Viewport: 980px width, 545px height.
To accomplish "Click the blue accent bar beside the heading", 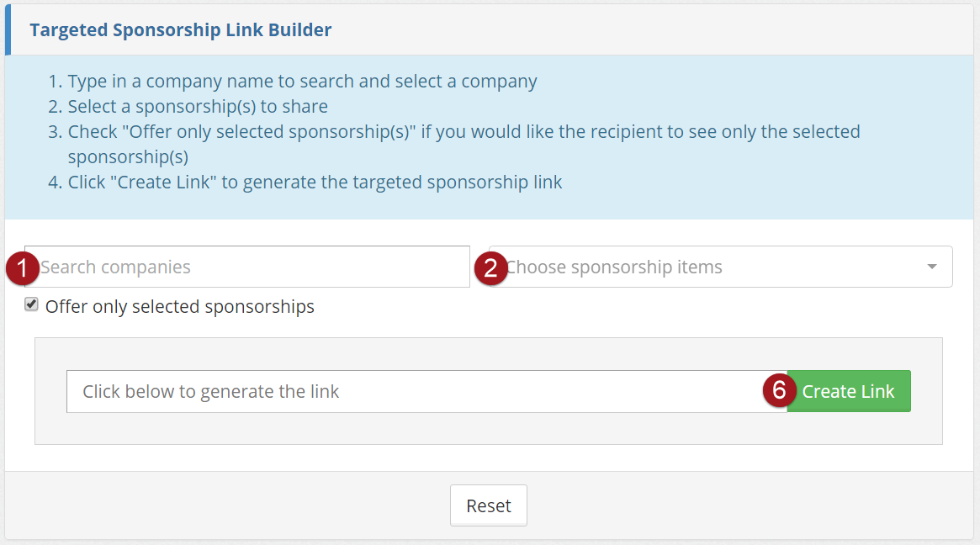I will click(x=8, y=30).
